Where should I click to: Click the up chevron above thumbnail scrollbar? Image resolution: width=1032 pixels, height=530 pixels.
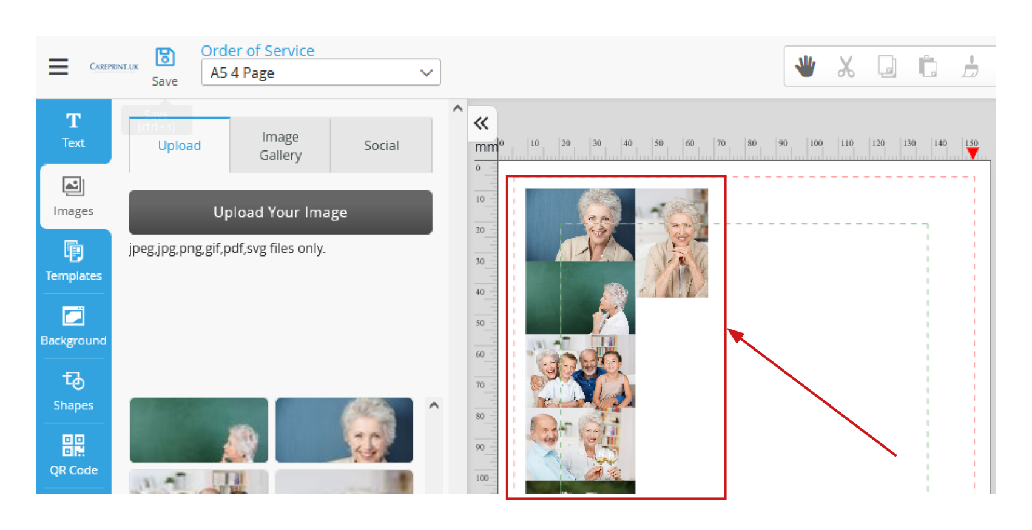434,405
